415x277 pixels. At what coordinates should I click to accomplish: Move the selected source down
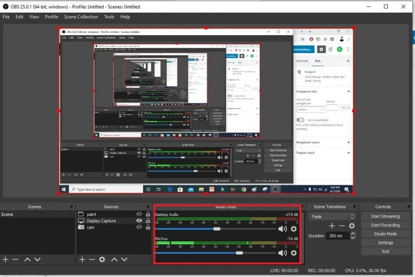click(124, 260)
